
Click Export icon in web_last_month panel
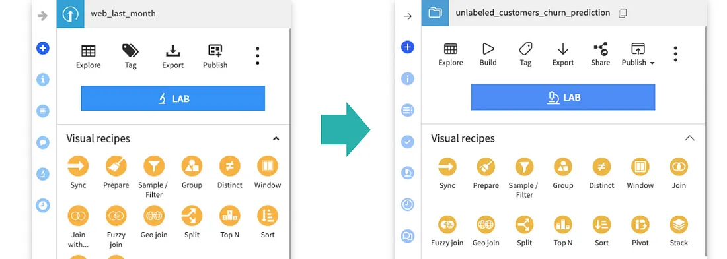coord(172,51)
